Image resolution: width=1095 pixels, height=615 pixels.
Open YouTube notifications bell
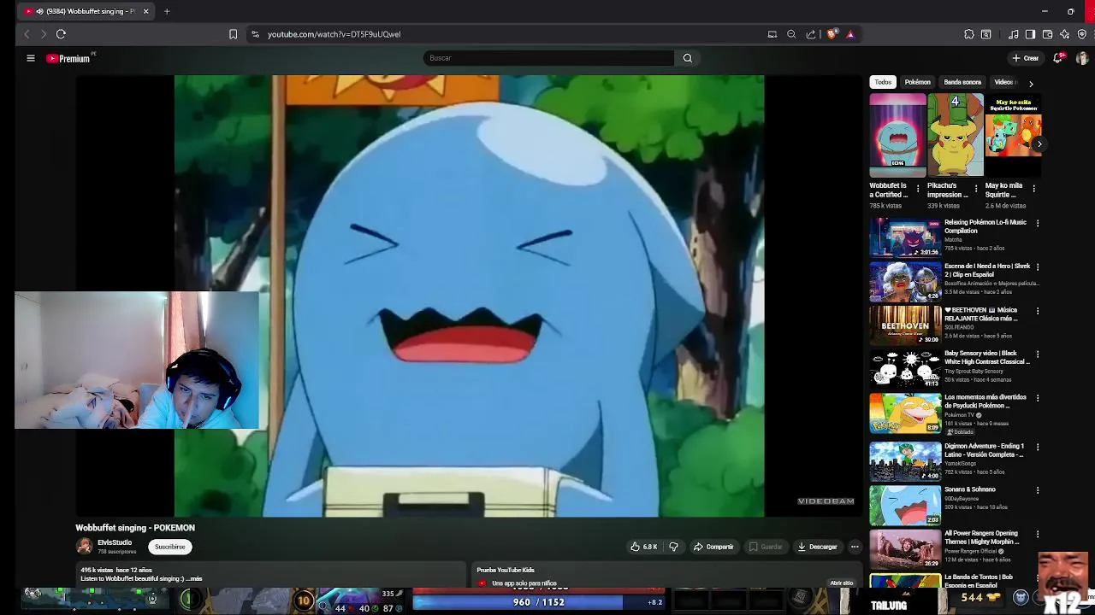(1059, 58)
